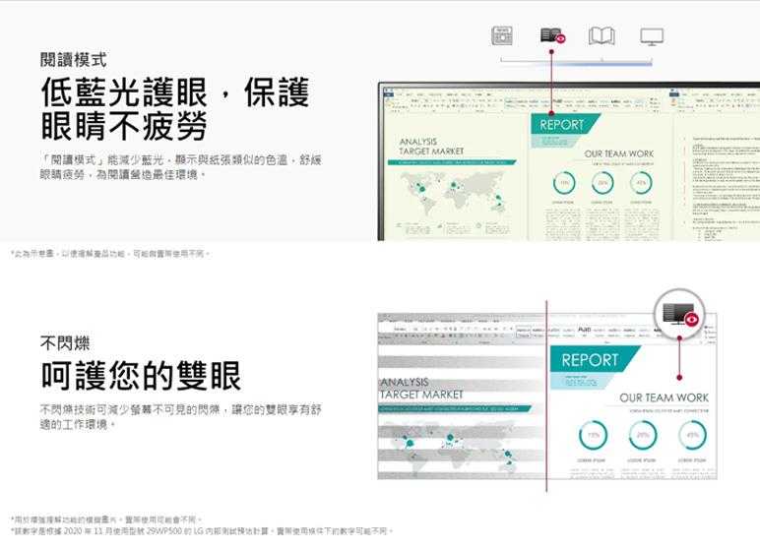The width and height of the screenshot is (760, 549).
Task: Click the REPORT banner in the reader mode screen
Action: pos(561,126)
